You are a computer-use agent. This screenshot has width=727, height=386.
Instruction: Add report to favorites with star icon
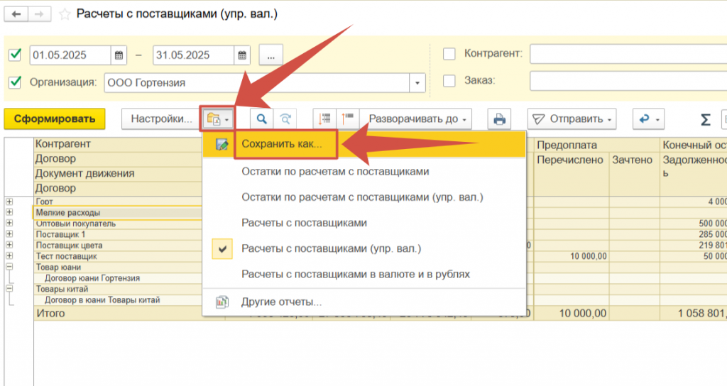click(x=65, y=13)
